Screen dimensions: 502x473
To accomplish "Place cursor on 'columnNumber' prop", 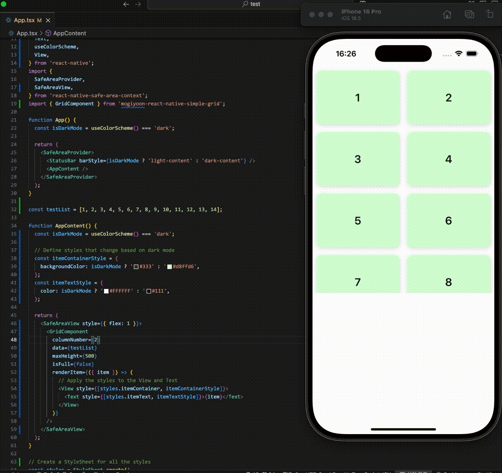I will coord(70,340).
